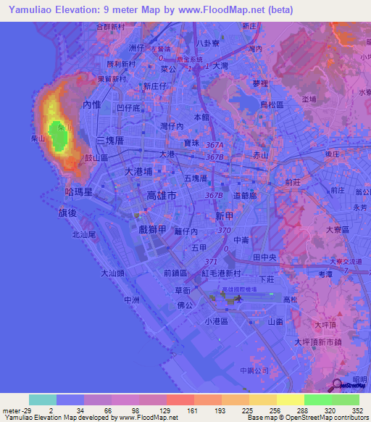Click the title 'Yamuliao Elevation: 9 meter Map'

[85, 10]
